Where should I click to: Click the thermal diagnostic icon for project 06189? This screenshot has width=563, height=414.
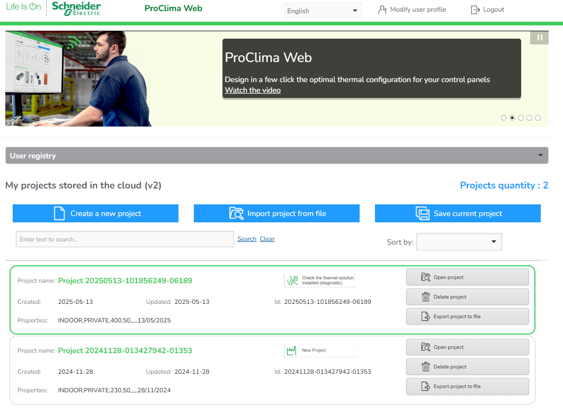point(293,281)
